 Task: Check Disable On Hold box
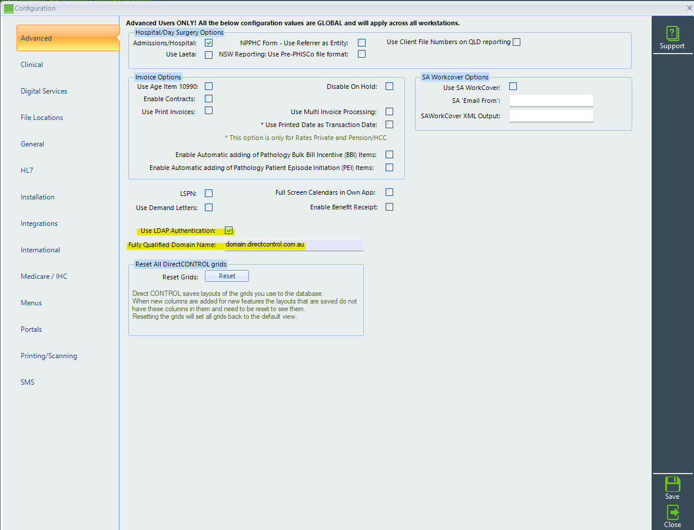click(x=390, y=86)
